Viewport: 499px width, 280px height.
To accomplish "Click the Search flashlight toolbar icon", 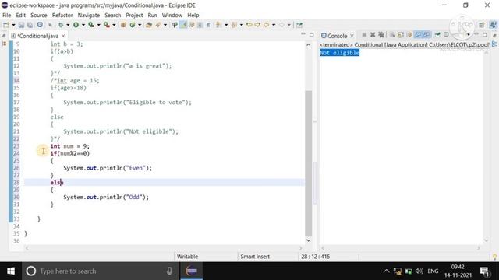I will click(x=157, y=25).
